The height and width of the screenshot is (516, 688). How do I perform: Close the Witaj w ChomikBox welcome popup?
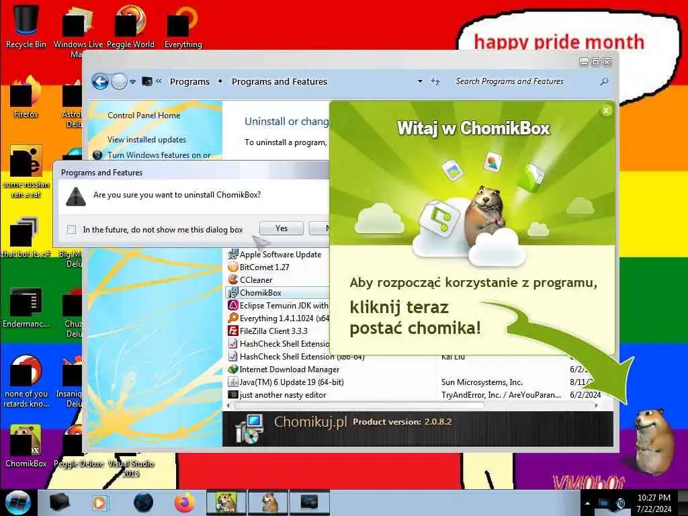pyautogui.click(x=606, y=111)
